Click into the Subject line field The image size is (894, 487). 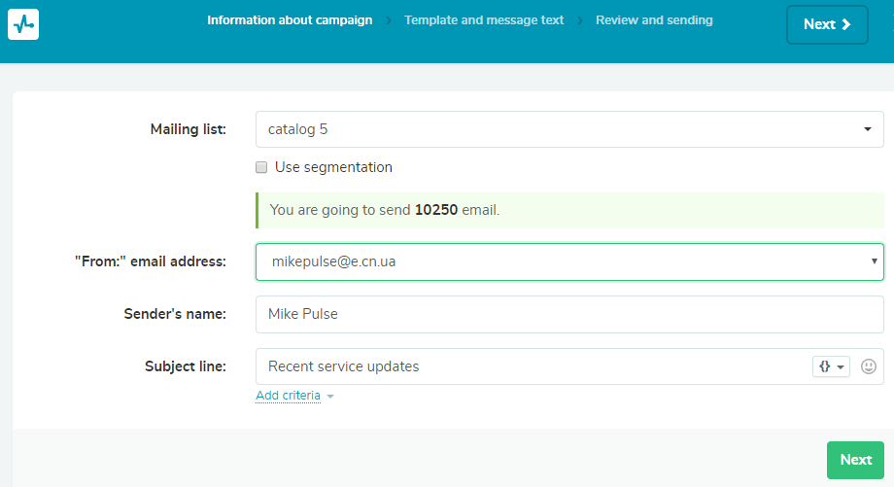pos(533,366)
